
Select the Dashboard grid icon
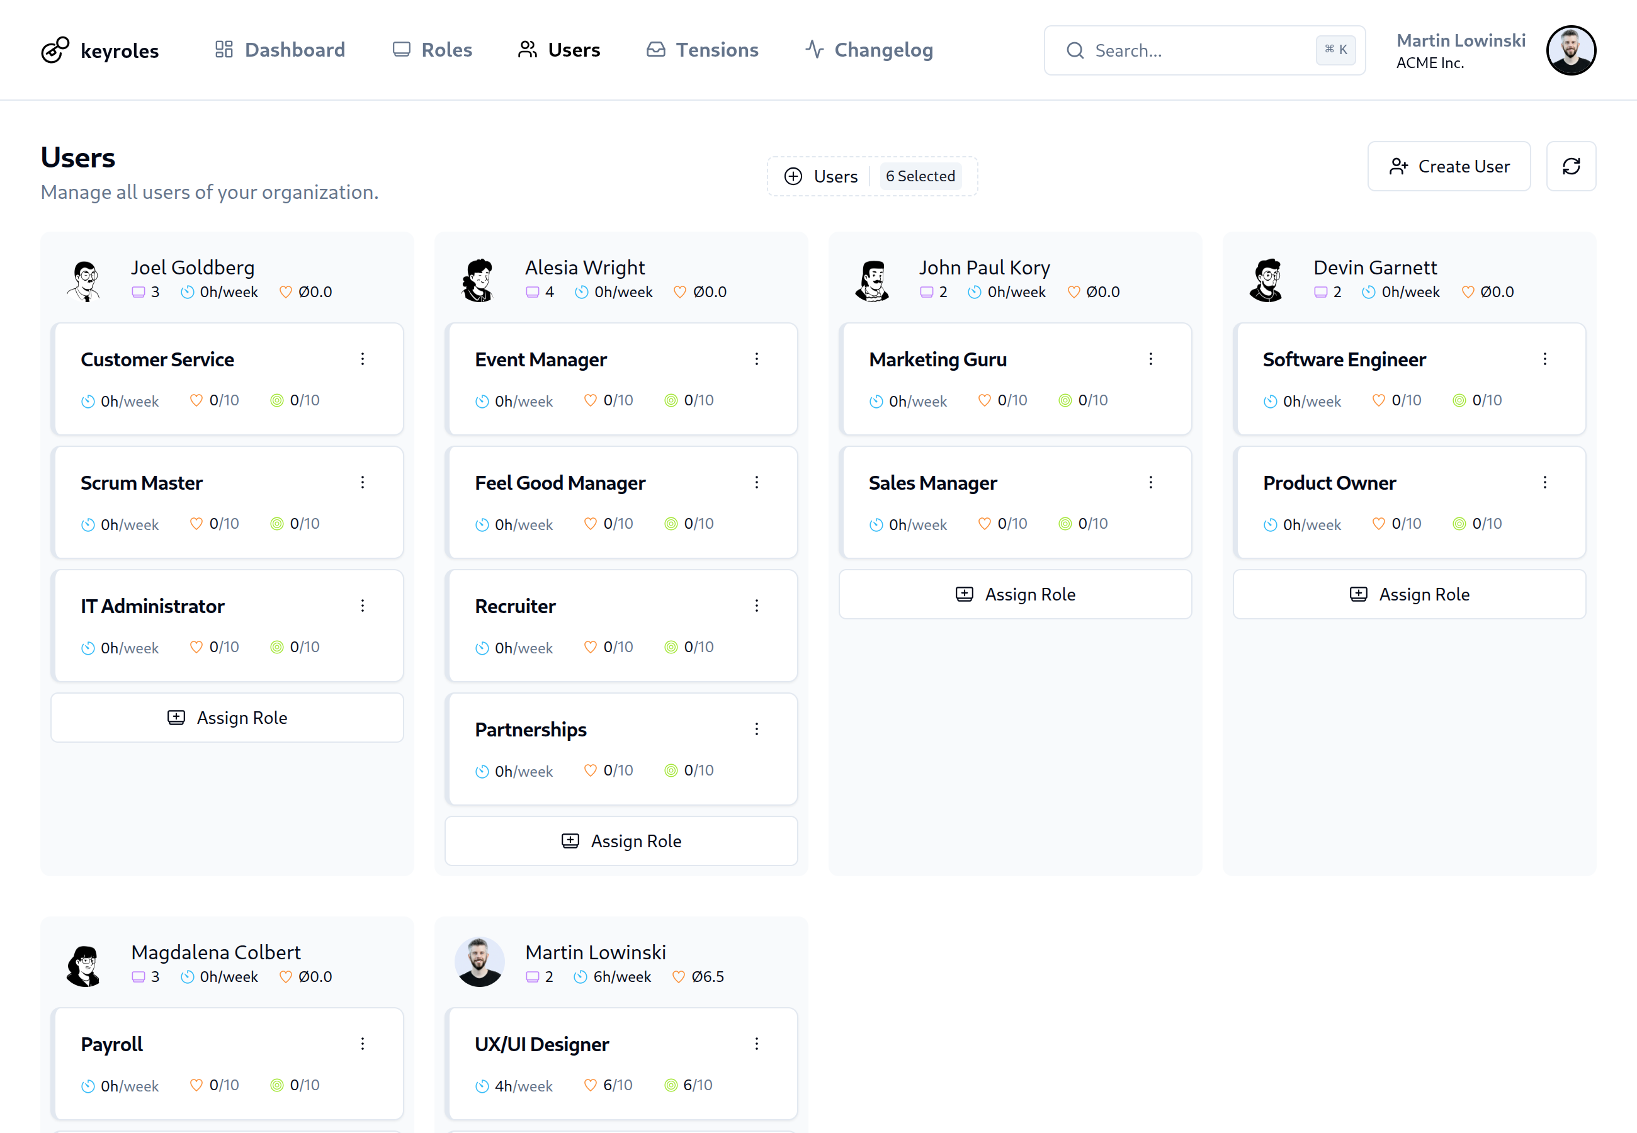[x=224, y=50]
